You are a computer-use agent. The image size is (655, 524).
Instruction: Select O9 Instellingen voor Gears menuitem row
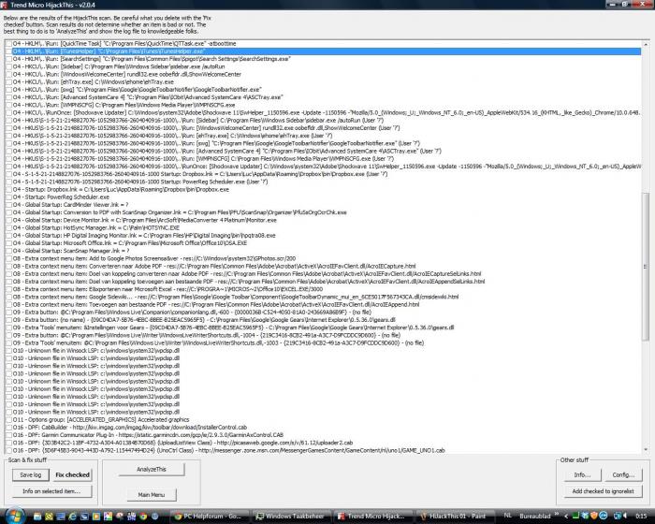[233, 327]
